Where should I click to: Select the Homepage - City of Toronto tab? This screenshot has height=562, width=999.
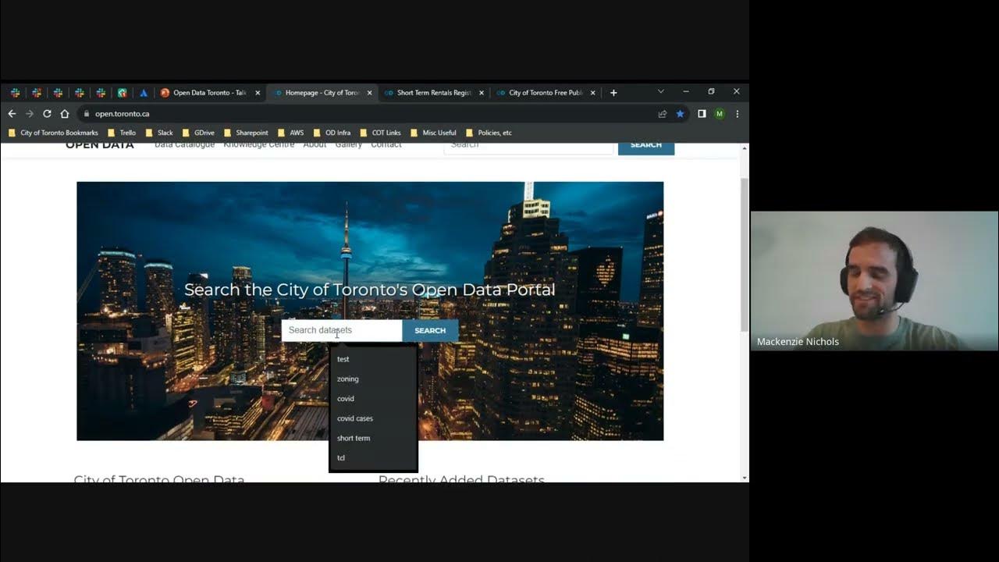click(321, 93)
